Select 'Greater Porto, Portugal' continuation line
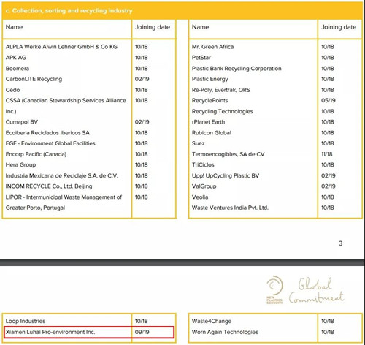The width and height of the screenshot is (365, 345). pyautogui.click(x=35, y=208)
